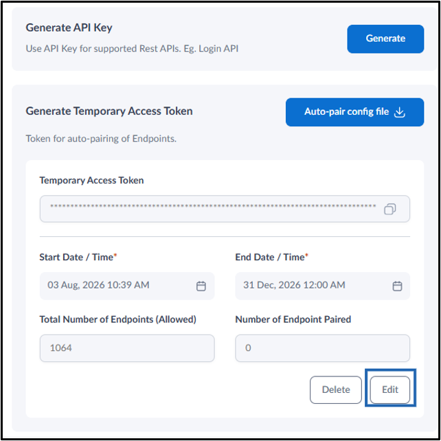
Task: Click 'Token for auto-pairing of Endpoints.' text
Action: 101,139
